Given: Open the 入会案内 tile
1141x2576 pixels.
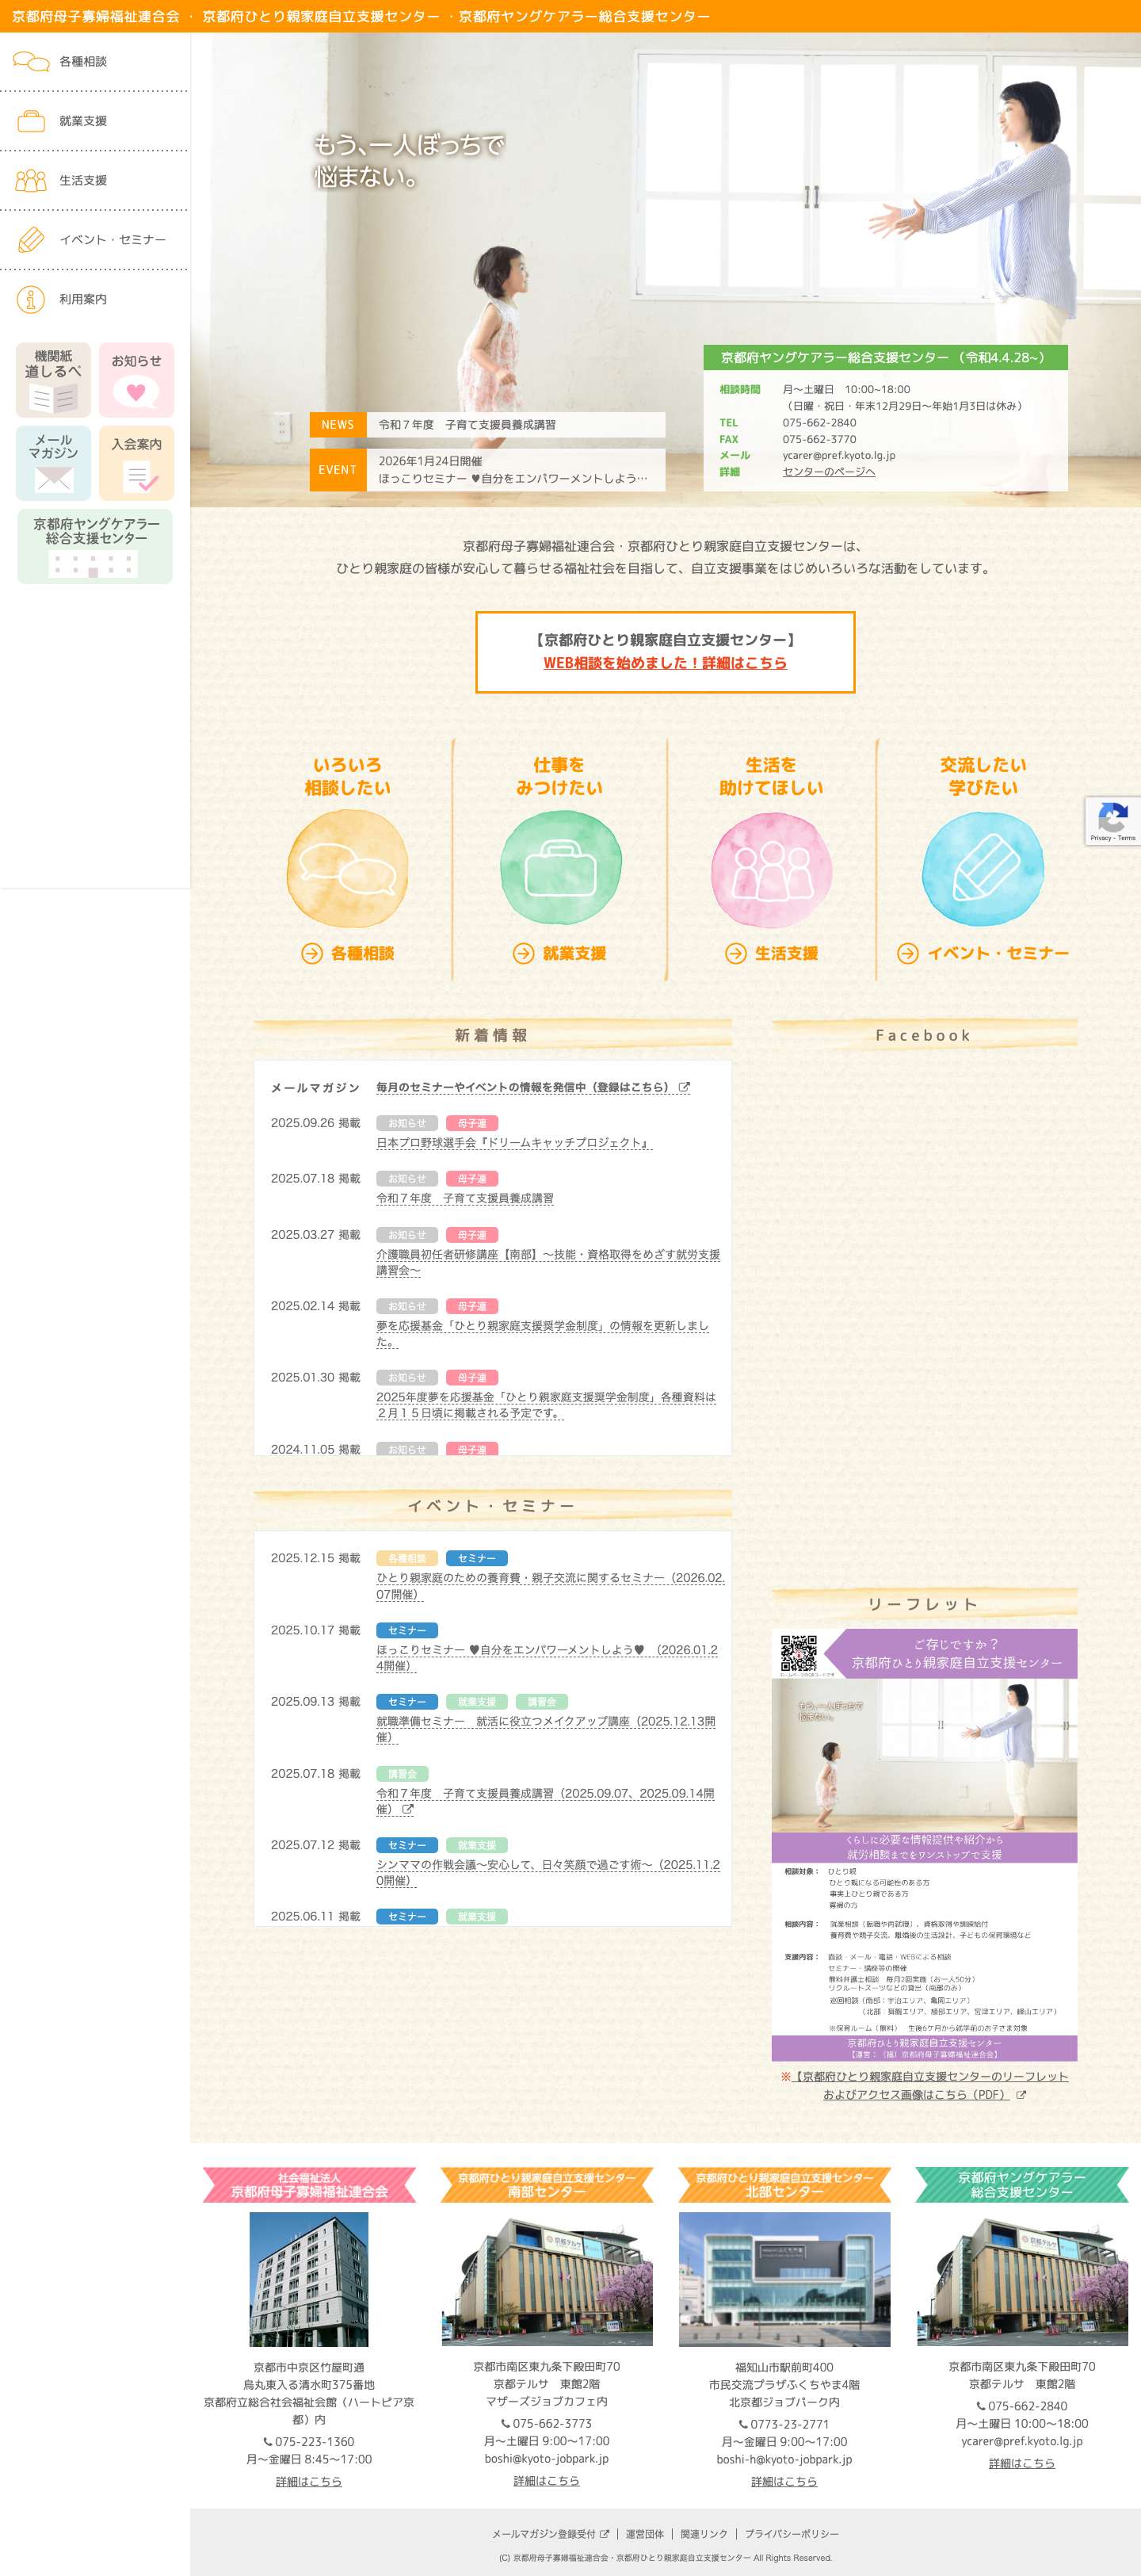Looking at the screenshot, I should pos(136,463).
